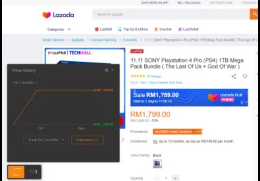Click the share icon beside ratings

pyautogui.click(x=234, y=76)
